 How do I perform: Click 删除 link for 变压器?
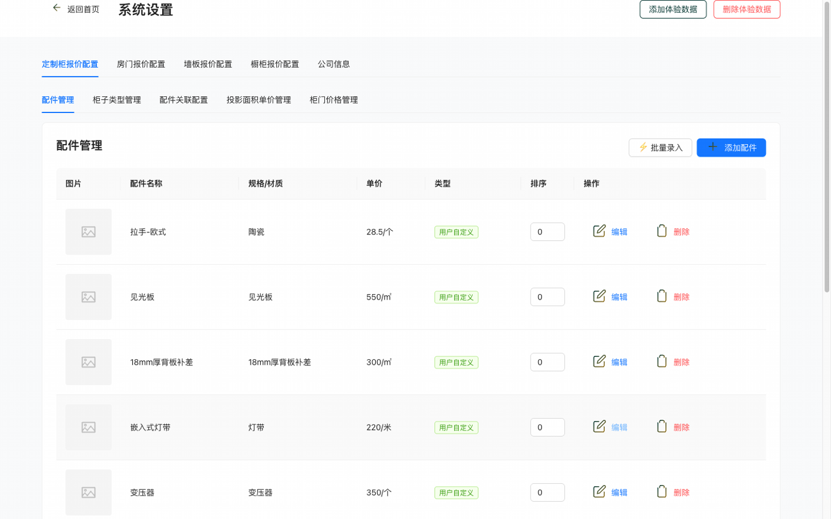pyautogui.click(x=681, y=493)
